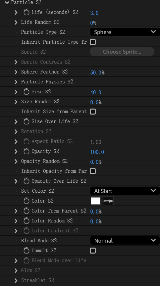Click the Opacity S2 stopwatch icon
The width and height of the screenshot is (160, 286).
point(27,151)
